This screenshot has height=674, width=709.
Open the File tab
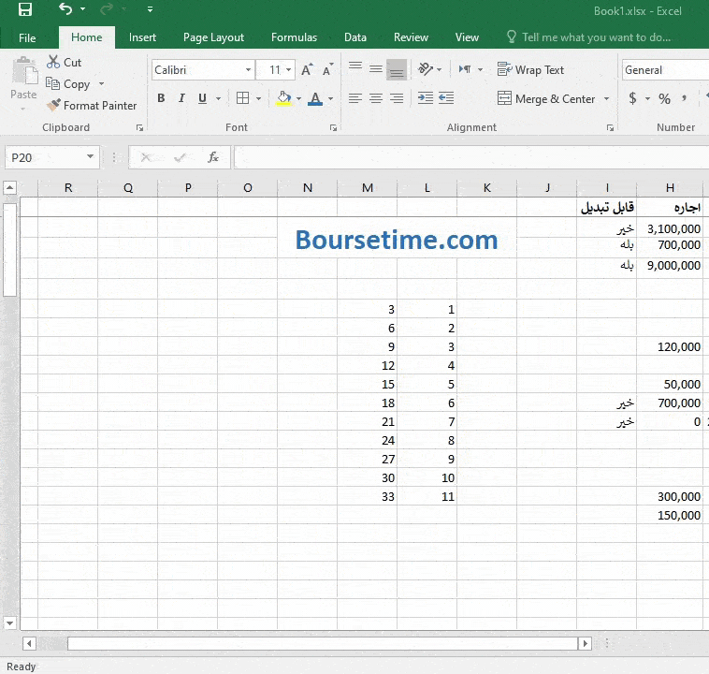pos(27,37)
